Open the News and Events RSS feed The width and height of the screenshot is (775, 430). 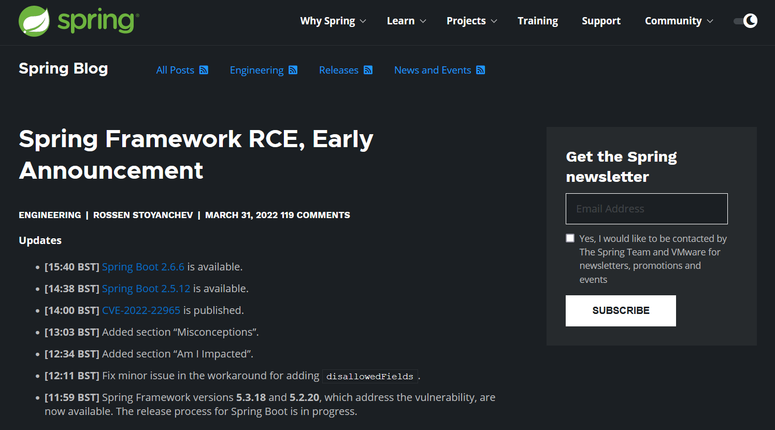481,69
